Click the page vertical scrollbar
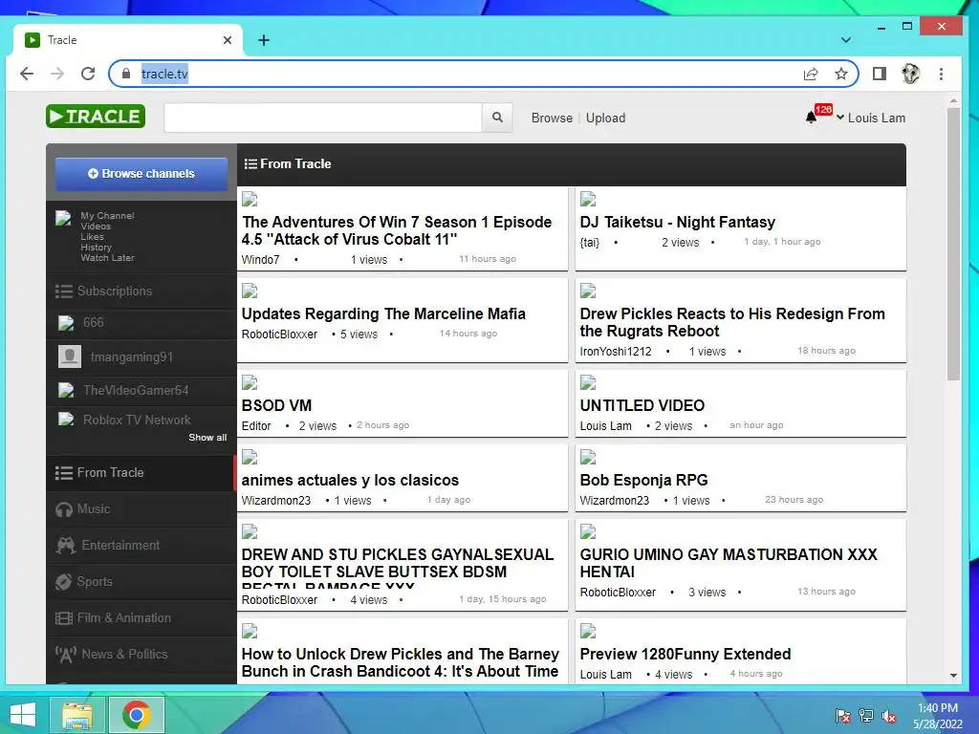 pos(953,244)
